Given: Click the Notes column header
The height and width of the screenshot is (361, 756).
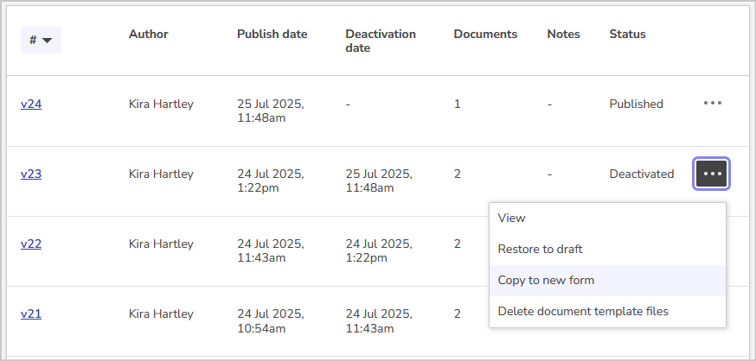Looking at the screenshot, I should click(x=564, y=35).
